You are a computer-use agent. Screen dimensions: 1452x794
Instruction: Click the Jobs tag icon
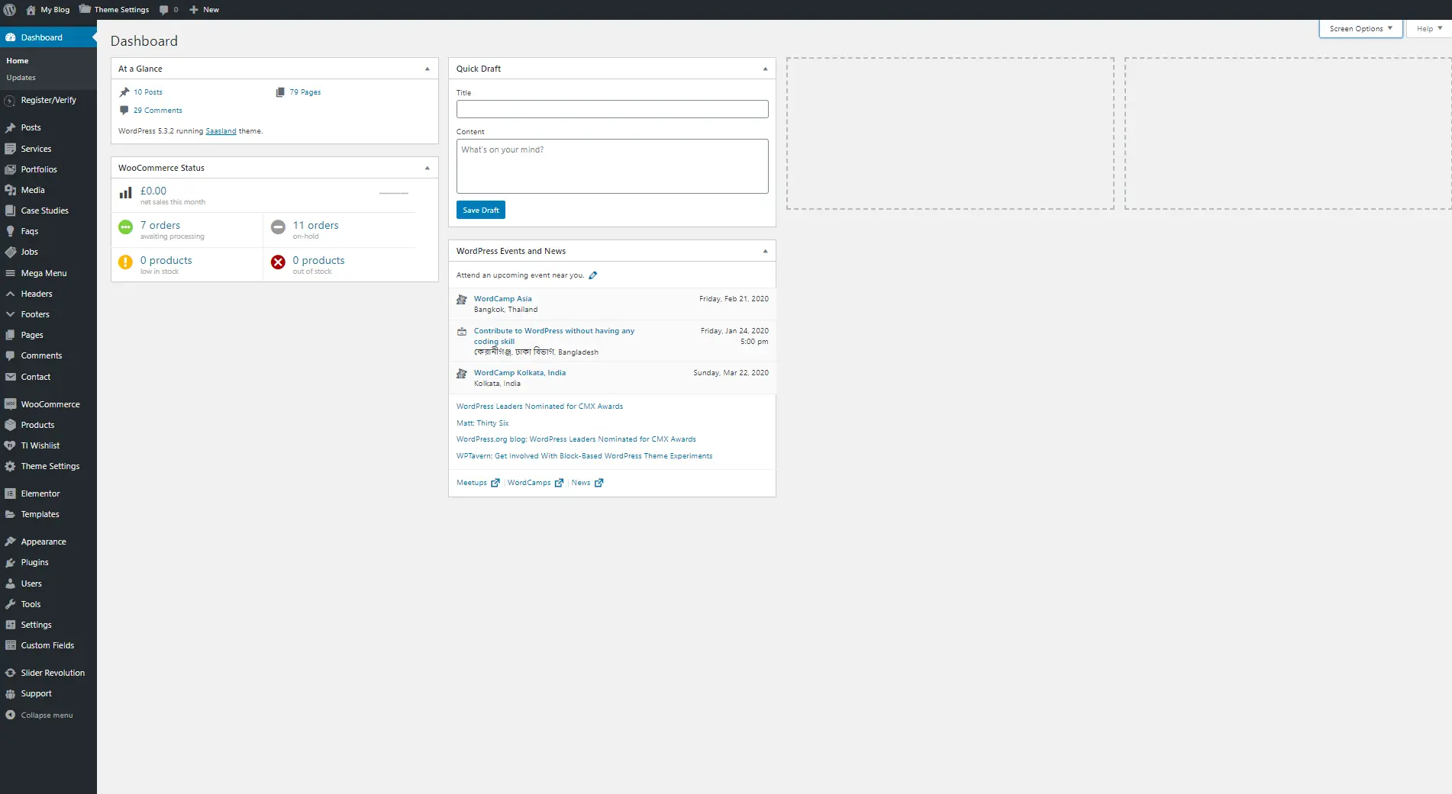(x=10, y=252)
